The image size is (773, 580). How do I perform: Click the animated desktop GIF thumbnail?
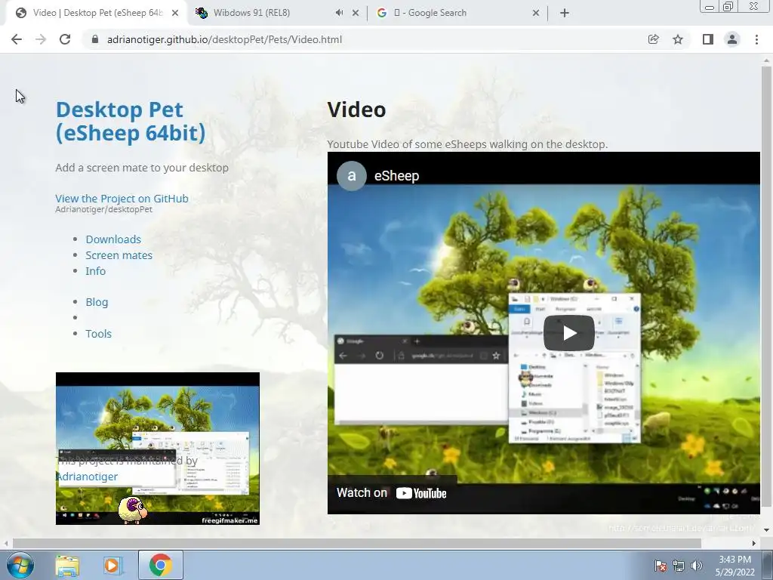pyautogui.click(x=157, y=449)
